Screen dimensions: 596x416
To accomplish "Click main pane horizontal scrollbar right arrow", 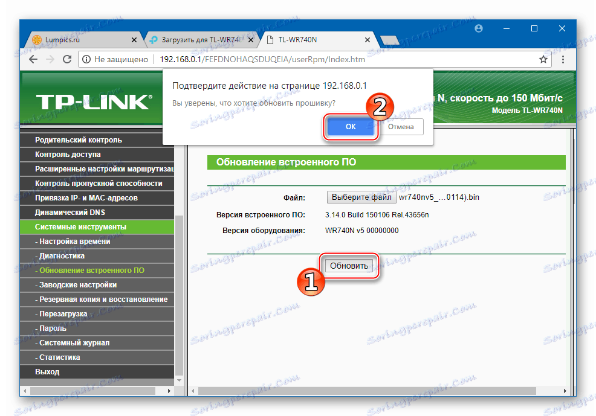I will point(565,391).
